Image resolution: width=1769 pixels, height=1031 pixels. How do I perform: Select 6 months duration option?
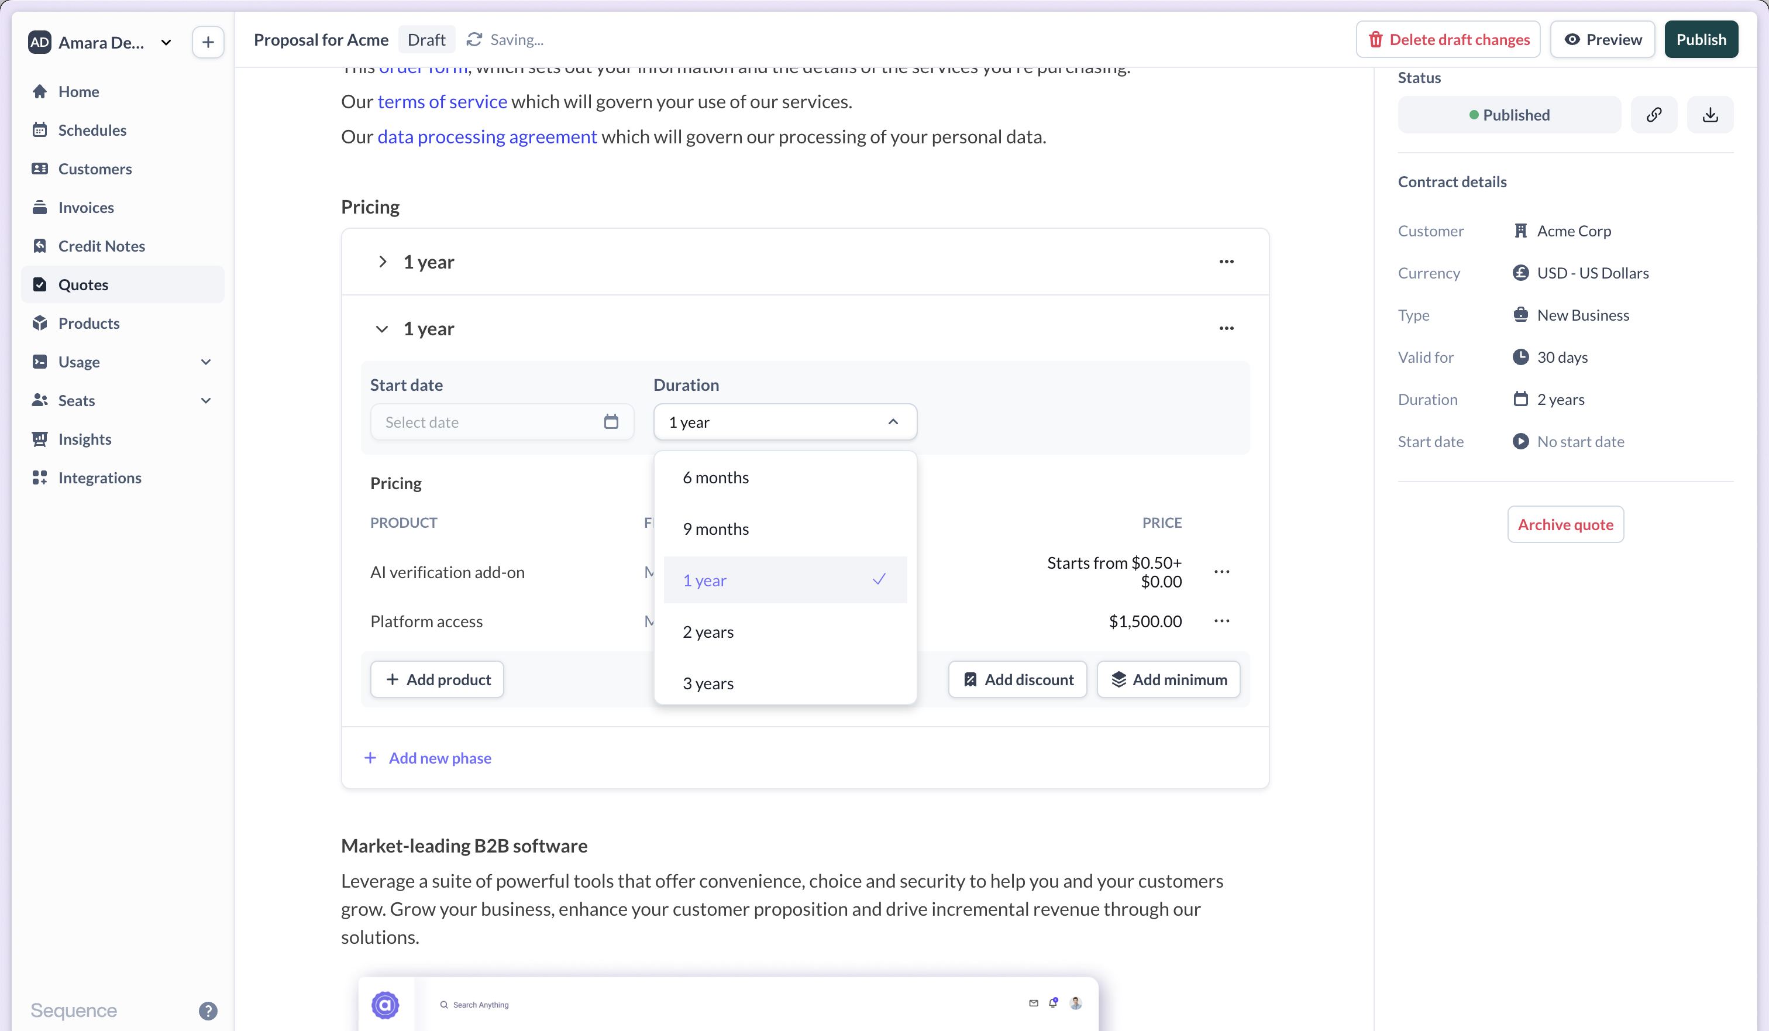(x=785, y=477)
